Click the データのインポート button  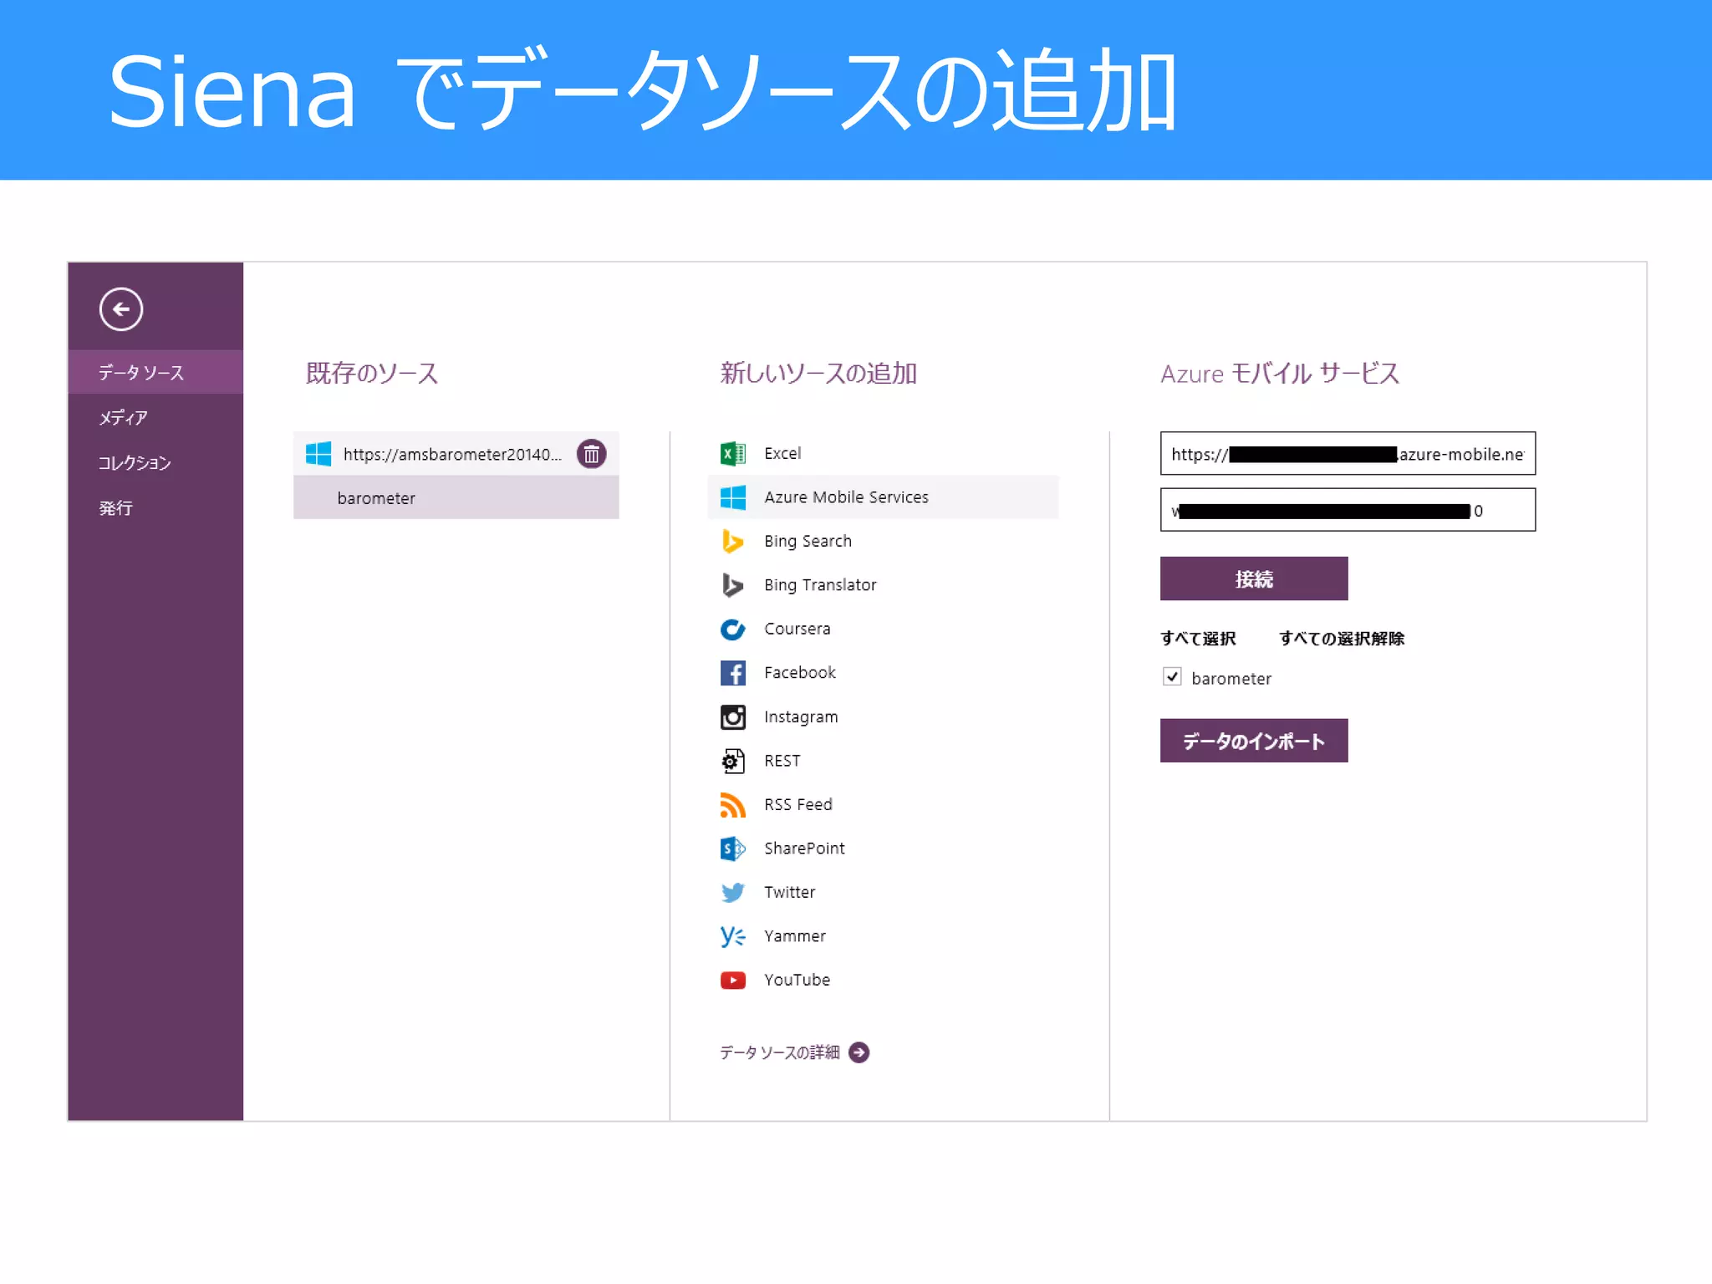coord(1254,741)
